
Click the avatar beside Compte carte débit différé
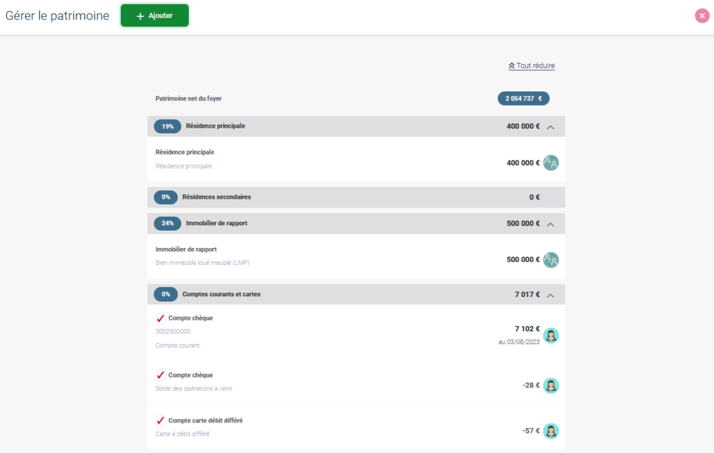[551, 431]
